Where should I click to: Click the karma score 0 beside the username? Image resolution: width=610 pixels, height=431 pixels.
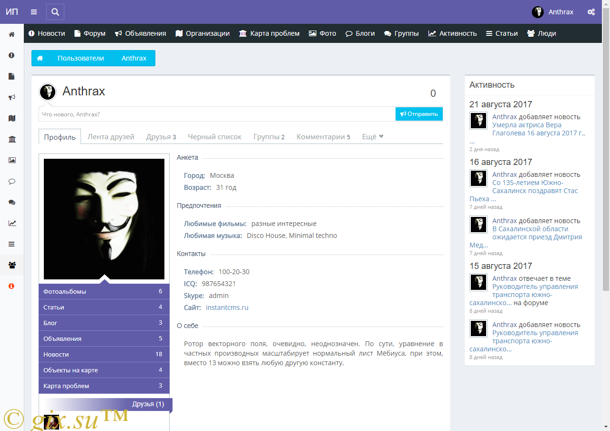(433, 93)
